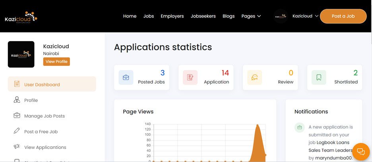Expand the Kazicloud account dropdown
This screenshot has width=372, height=162.
(305, 16)
